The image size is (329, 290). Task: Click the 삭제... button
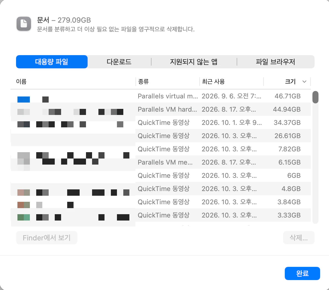(299, 238)
